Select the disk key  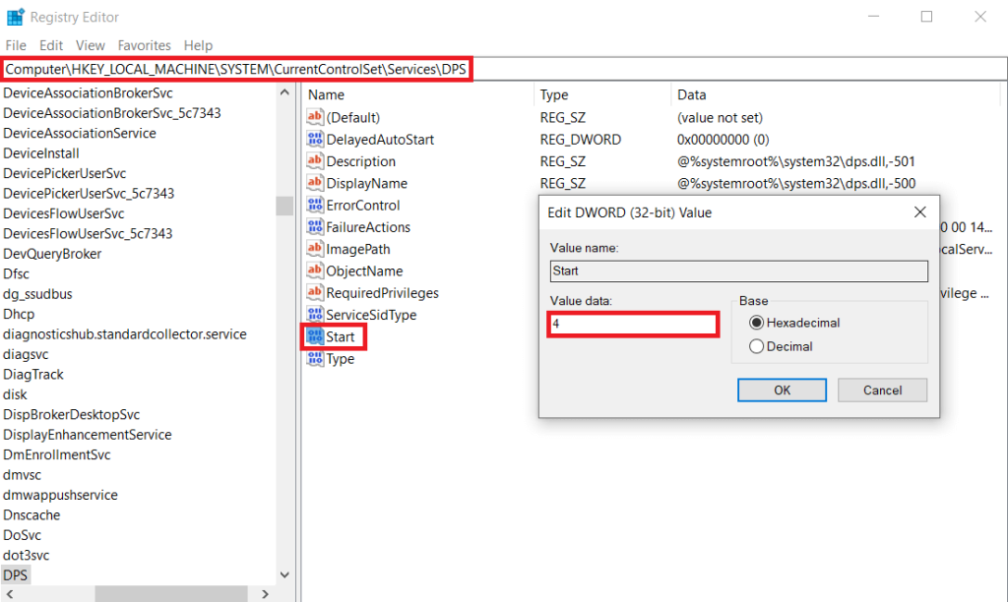coord(15,394)
